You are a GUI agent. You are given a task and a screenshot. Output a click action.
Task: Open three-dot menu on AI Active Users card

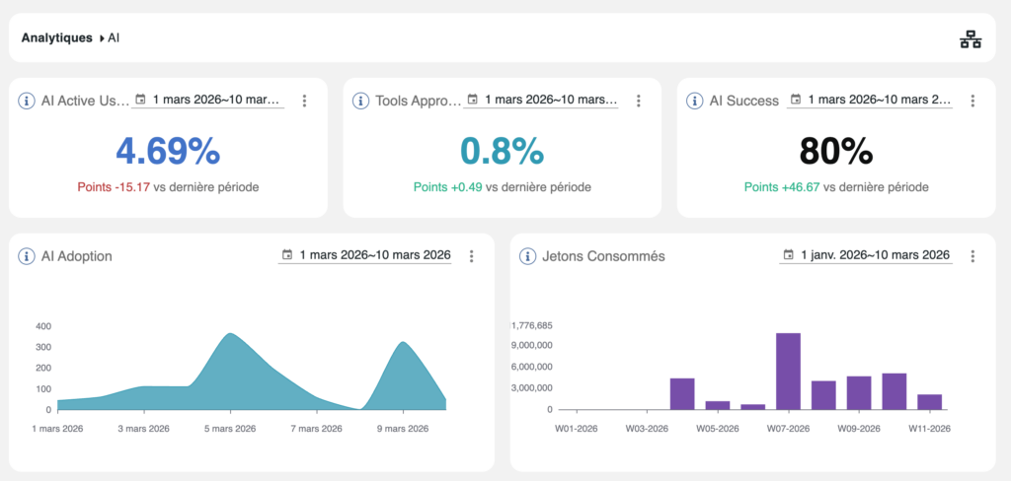(x=304, y=101)
